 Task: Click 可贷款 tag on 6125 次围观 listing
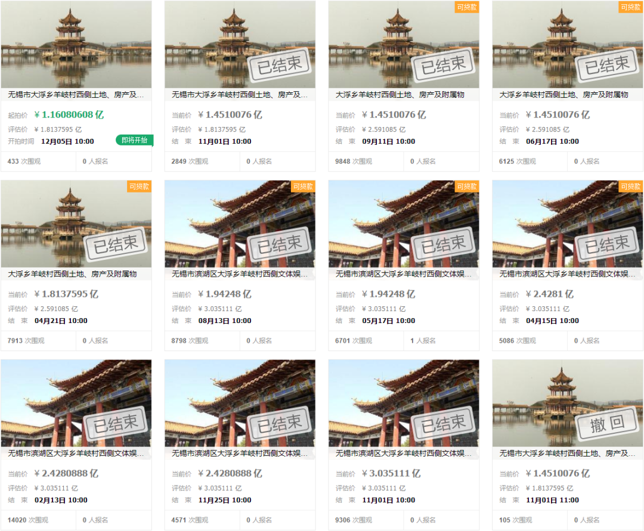pos(631,7)
